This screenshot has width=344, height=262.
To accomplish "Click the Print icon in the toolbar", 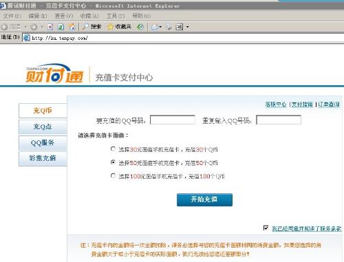I will pyautogui.click(x=169, y=27).
